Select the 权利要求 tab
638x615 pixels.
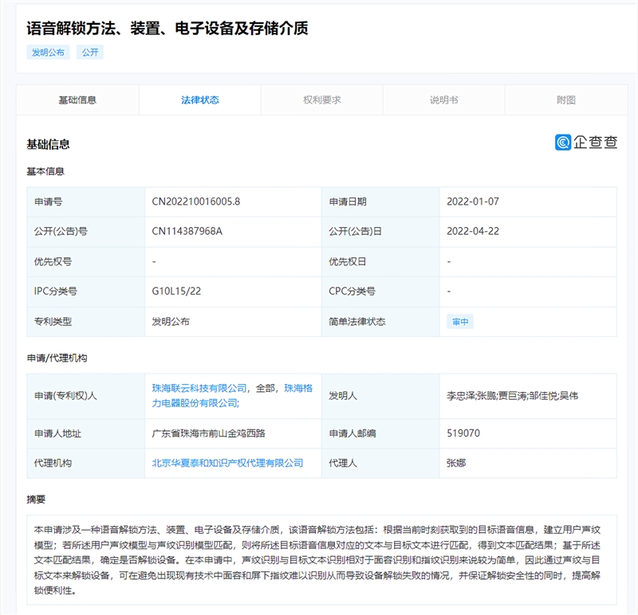click(x=322, y=100)
